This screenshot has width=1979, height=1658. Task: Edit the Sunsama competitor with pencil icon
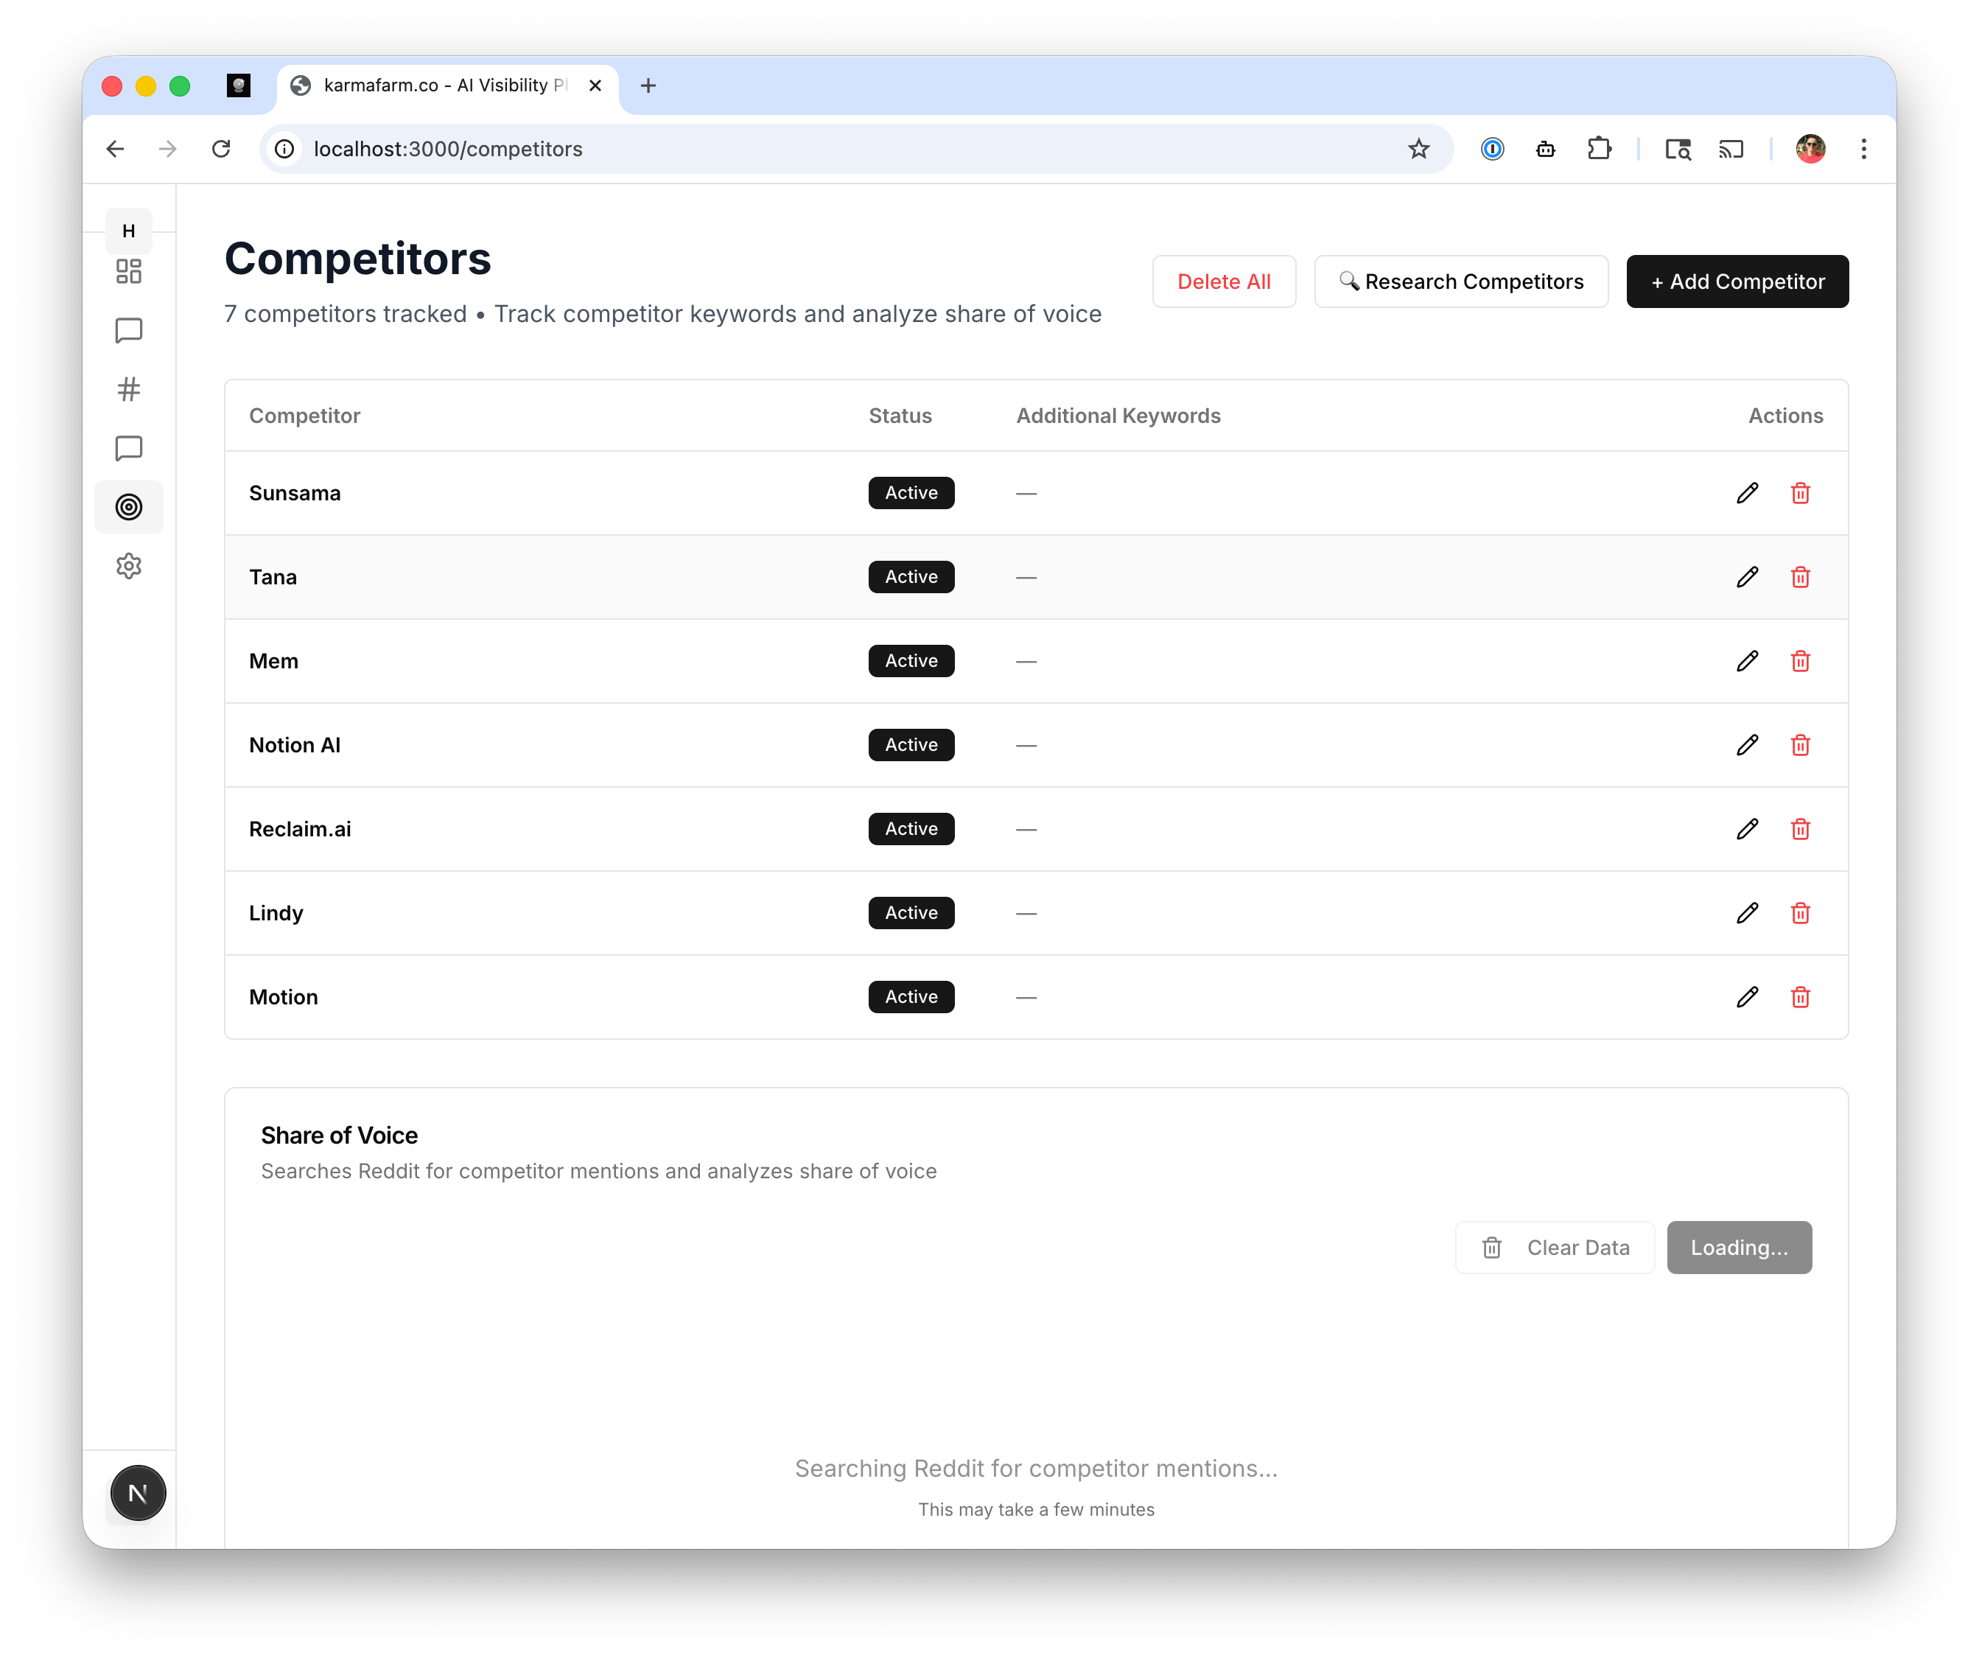pos(1747,493)
